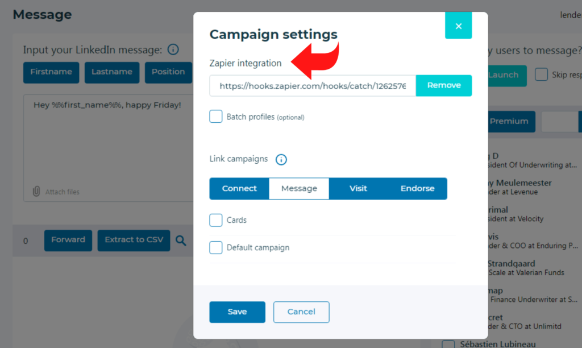The height and width of the screenshot is (348, 582).
Task: Check the Cards checkbox
Action: (x=215, y=220)
